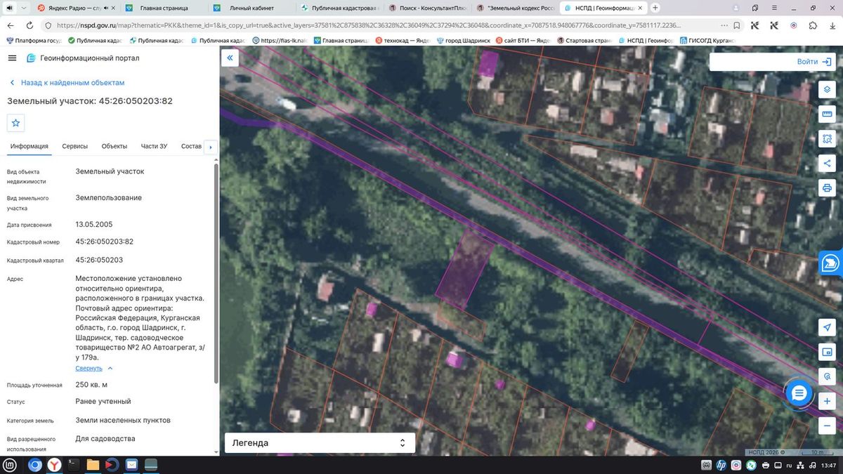
Task: Click the highlighted purple parcel on the map
Action: [465, 270]
